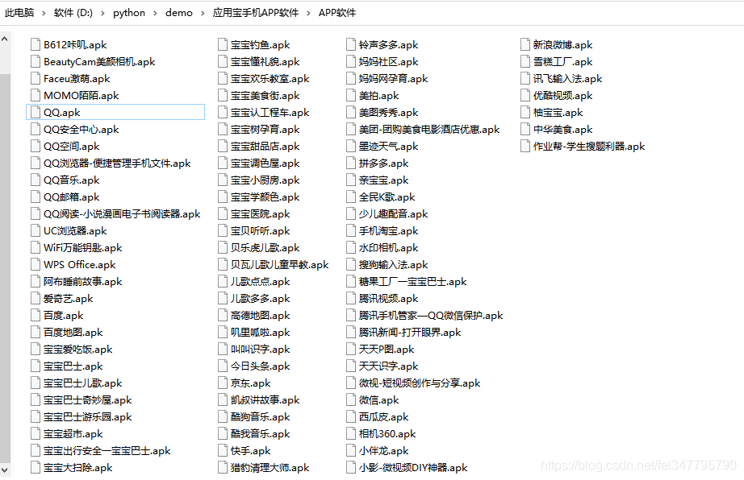Select file name 猎豹清理大师.apk
This screenshot has height=480, width=744.
(x=270, y=468)
